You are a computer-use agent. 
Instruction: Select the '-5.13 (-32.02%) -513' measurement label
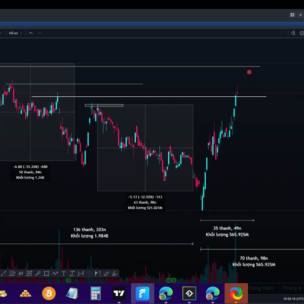(x=145, y=197)
